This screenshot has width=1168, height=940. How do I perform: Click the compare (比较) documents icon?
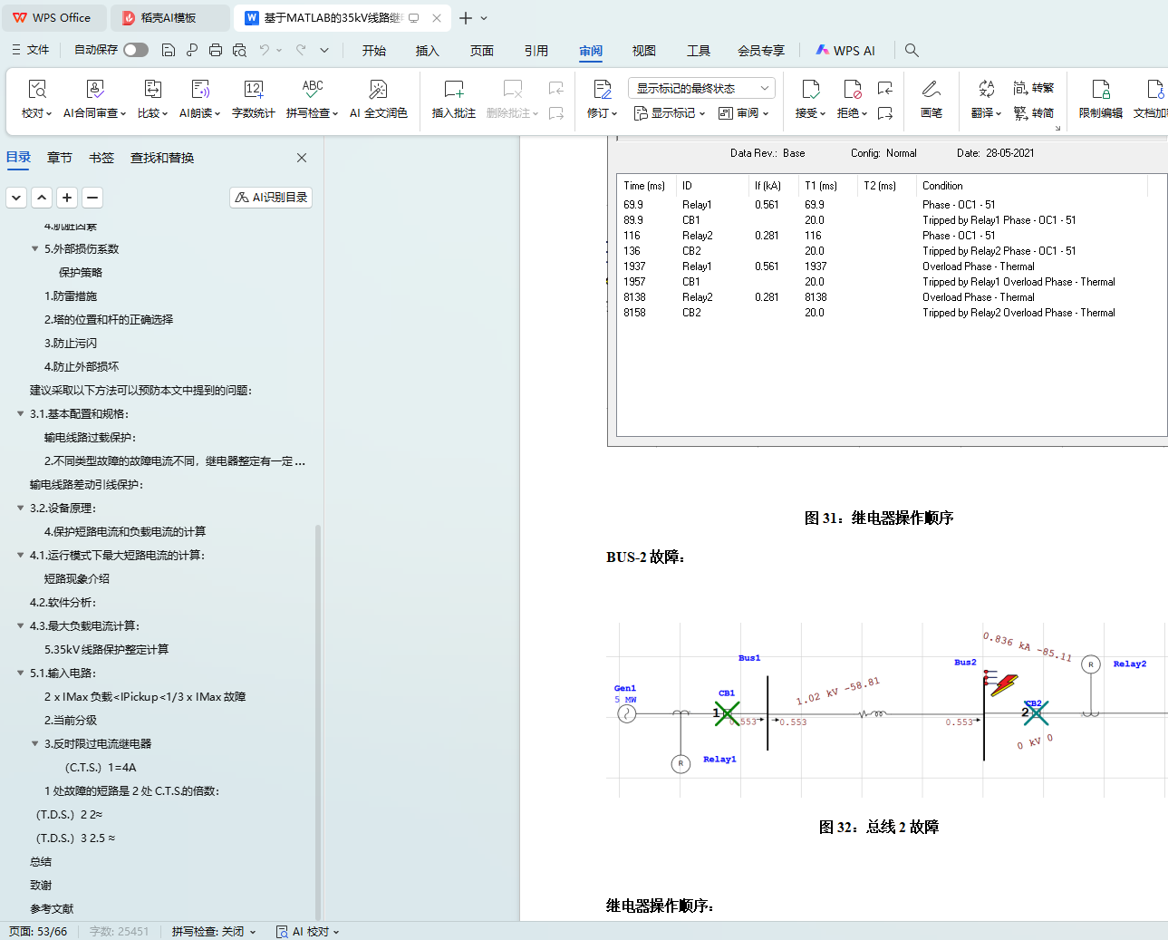(152, 90)
